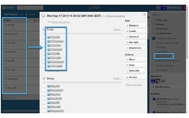Check the To Do eighth checklist item

tap(44, 66)
